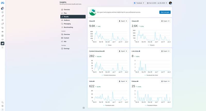
Task: Open the date range picker dropdown
Action: (157, 3)
